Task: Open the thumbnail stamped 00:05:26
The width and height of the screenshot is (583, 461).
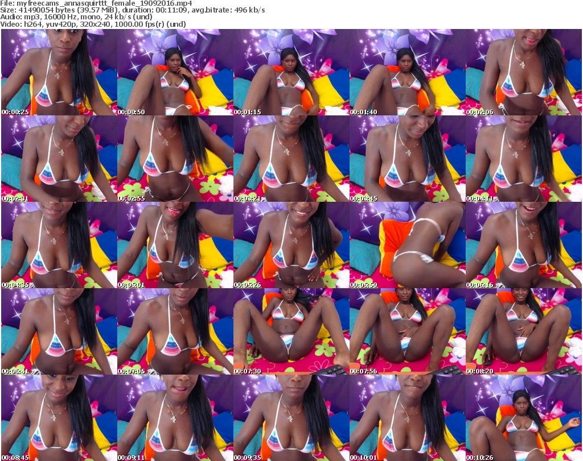Action: pyautogui.click(x=291, y=246)
